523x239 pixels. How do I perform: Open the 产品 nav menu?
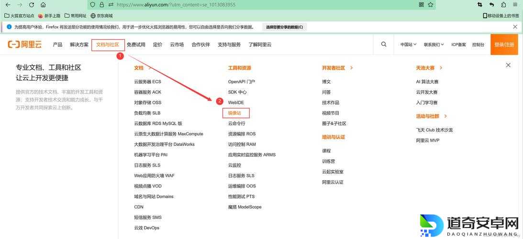[x=57, y=44]
